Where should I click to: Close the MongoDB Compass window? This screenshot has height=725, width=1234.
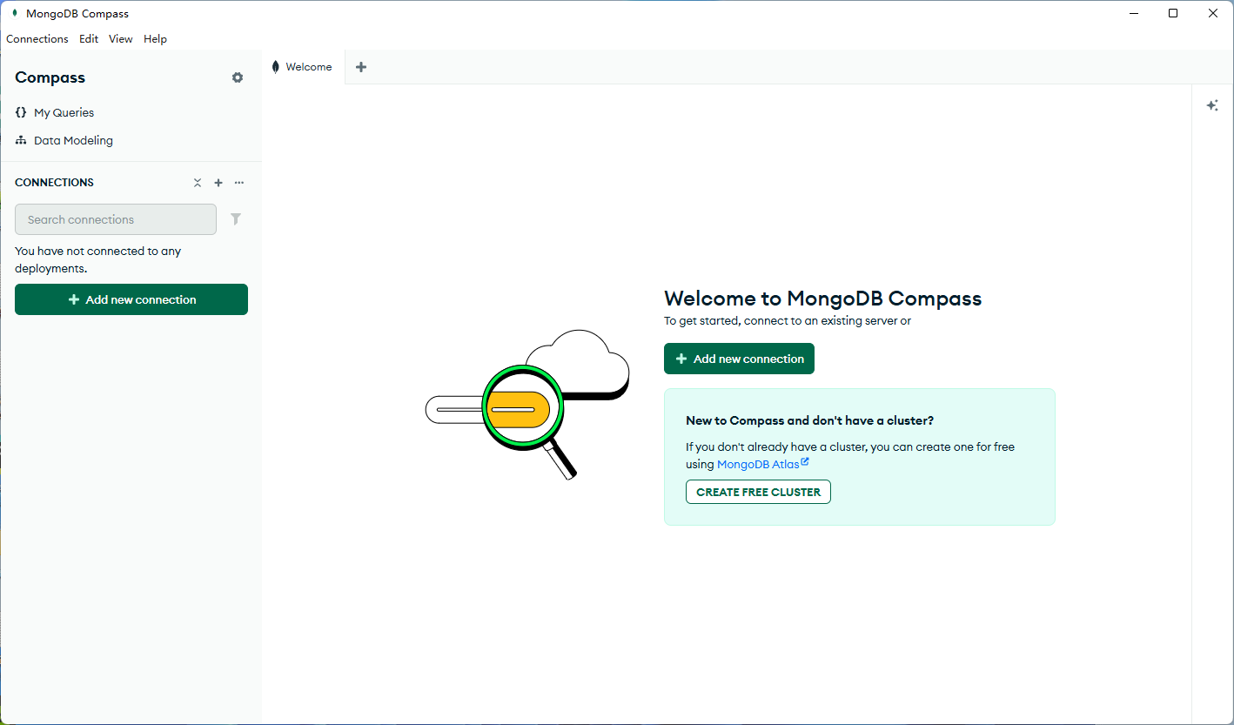pos(1213,13)
